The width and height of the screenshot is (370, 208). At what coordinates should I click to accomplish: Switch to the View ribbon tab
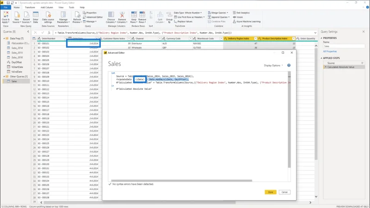61,7
